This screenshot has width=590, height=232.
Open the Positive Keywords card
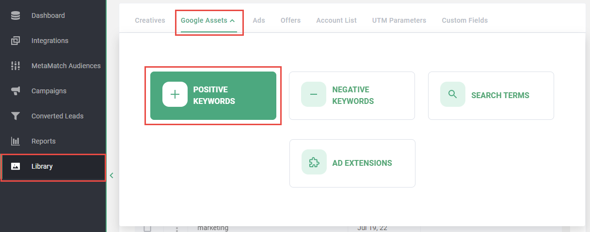point(213,96)
